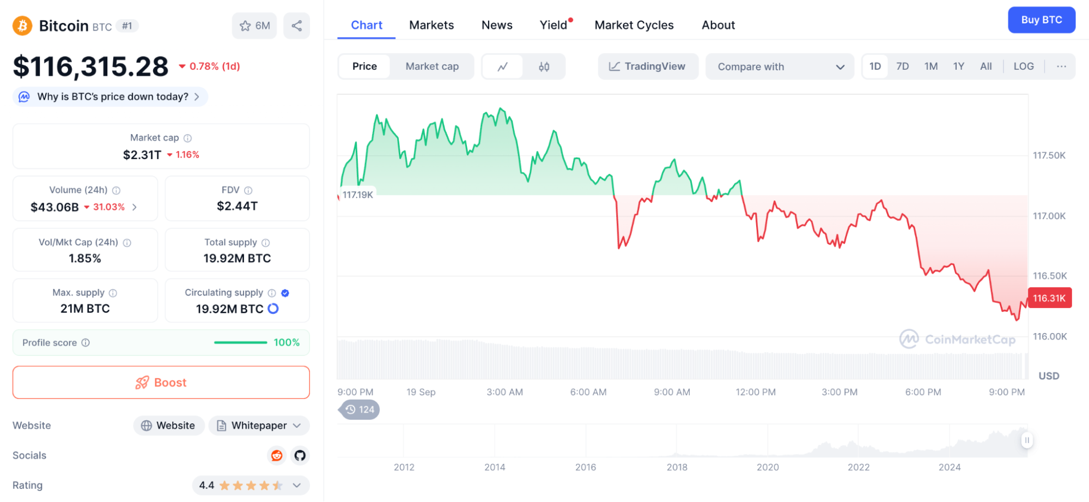Expand the rating dropdown chevron
Viewport: 1089px width, 502px height.
[297, 485]
